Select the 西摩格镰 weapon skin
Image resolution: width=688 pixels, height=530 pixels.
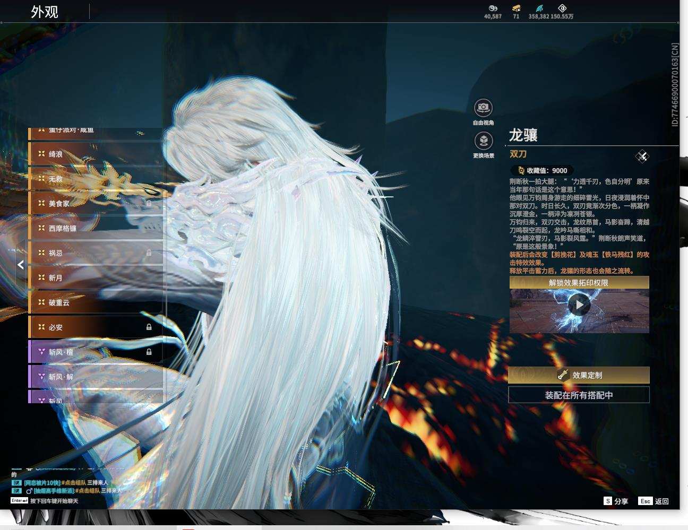96,229
